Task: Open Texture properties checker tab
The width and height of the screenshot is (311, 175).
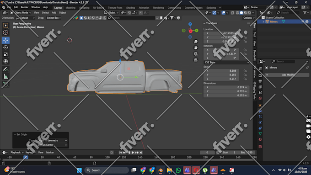Action: click(260, 147)
